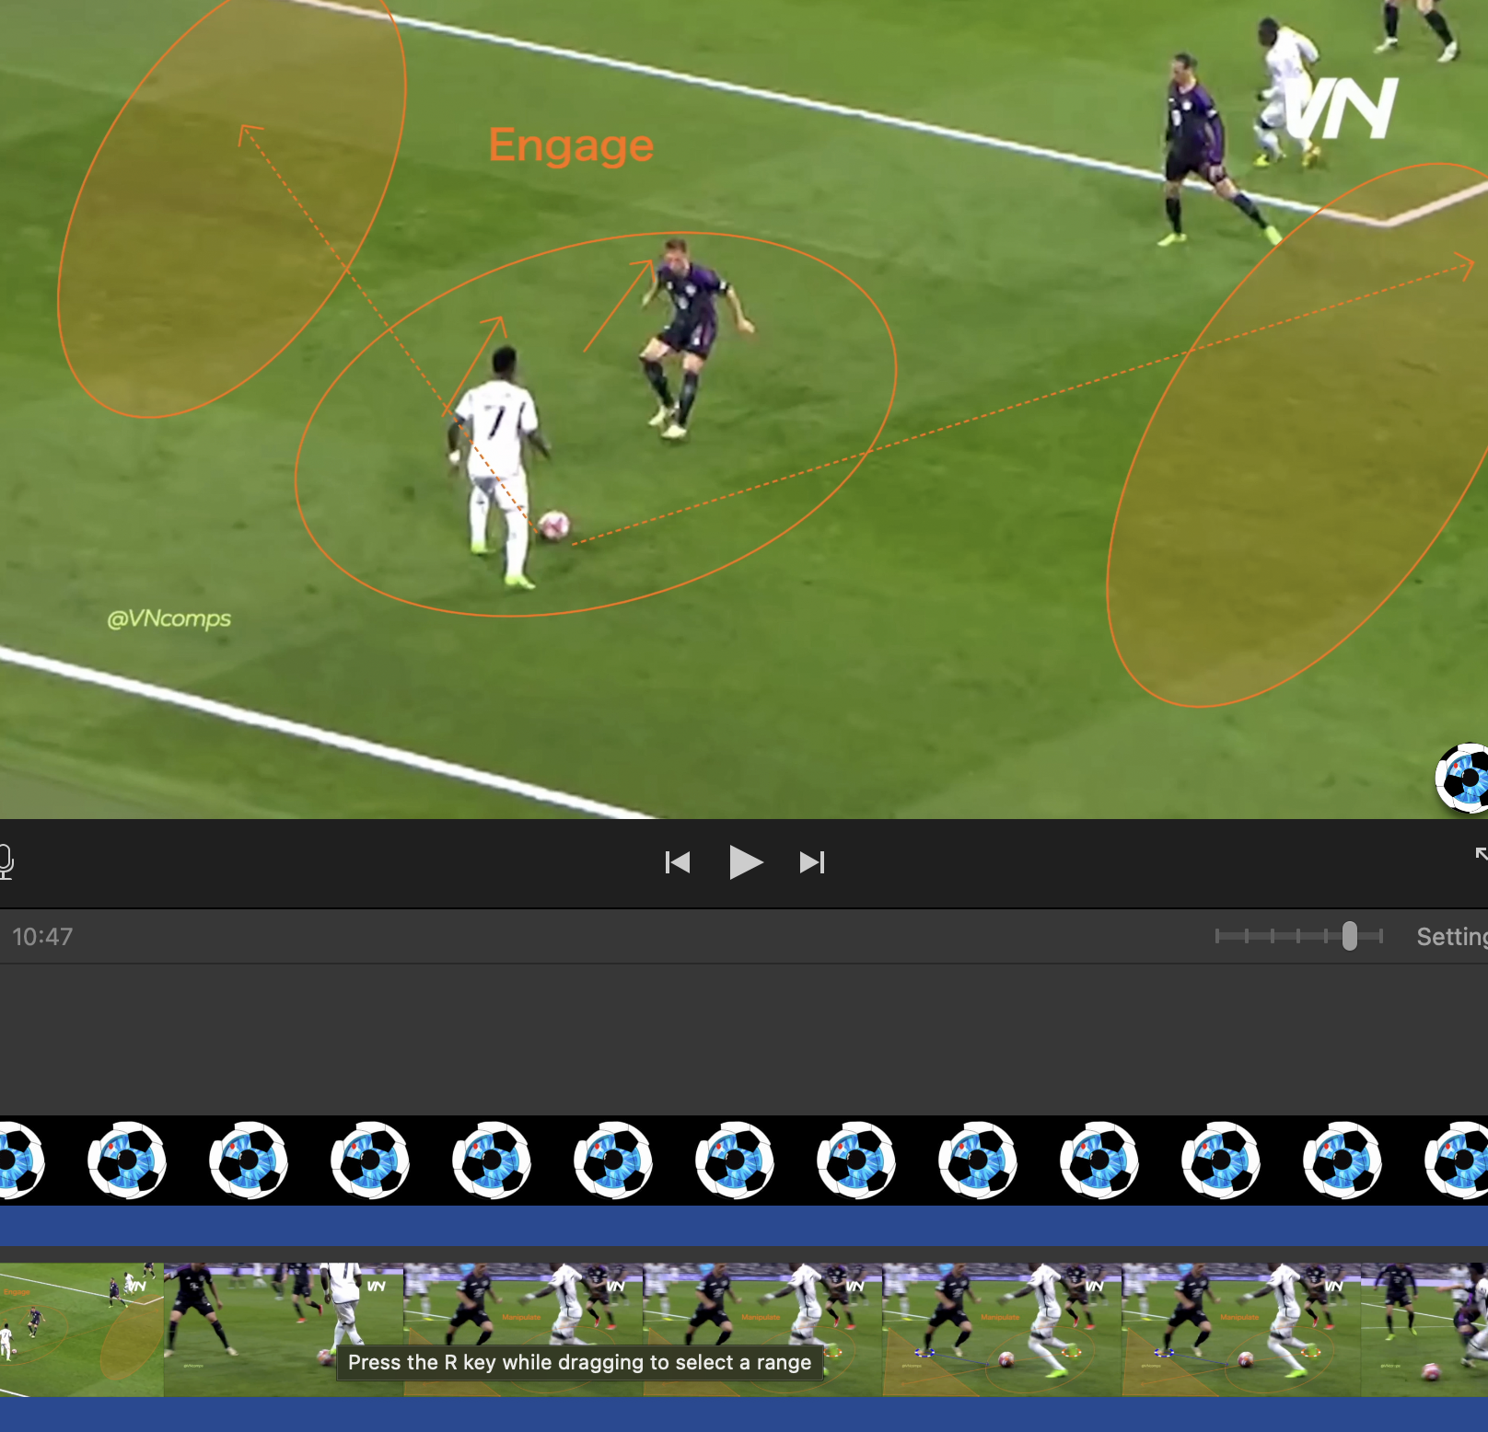Viewport: 1488px width, 1432px height.
Task: Adjust the timeline zoom slider handle
Action: 1350,936
